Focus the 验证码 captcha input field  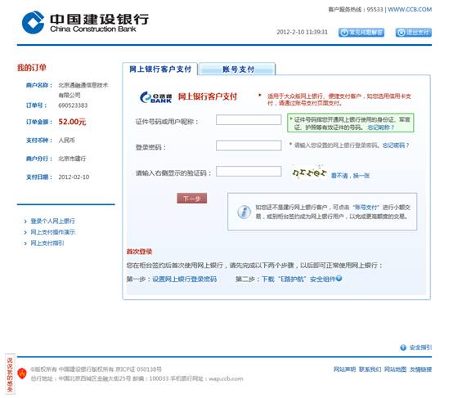click(249, 171)
